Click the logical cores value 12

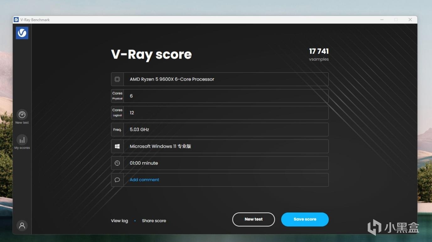click(x=132, y=113)
